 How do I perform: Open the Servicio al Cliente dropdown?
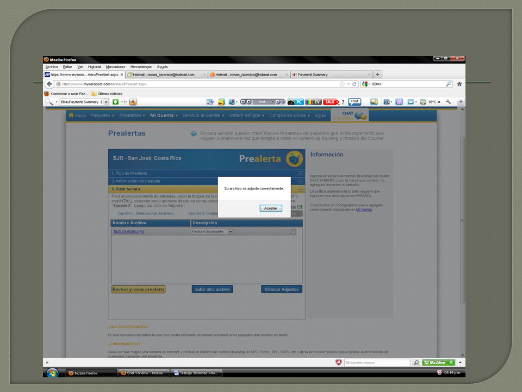[x=203, y=115]
